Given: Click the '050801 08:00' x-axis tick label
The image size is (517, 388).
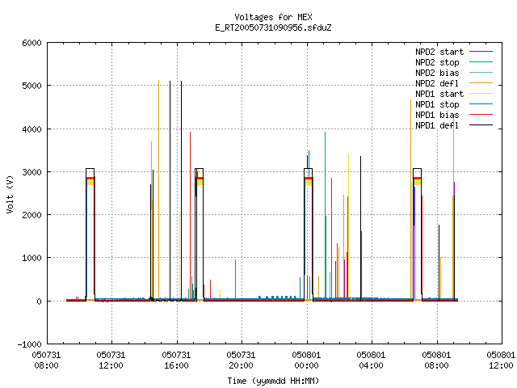Looking at the screenshot, I should click(436, 361).
